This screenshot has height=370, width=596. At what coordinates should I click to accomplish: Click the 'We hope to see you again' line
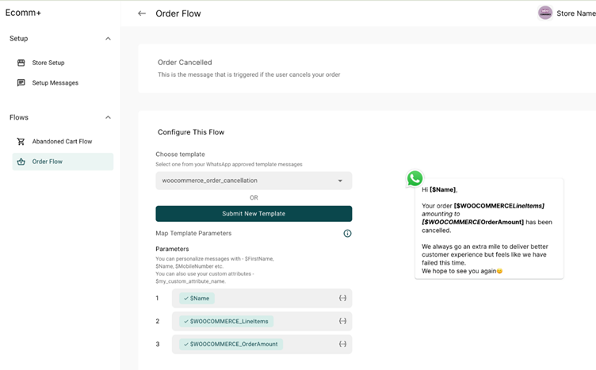click(462, 271)
